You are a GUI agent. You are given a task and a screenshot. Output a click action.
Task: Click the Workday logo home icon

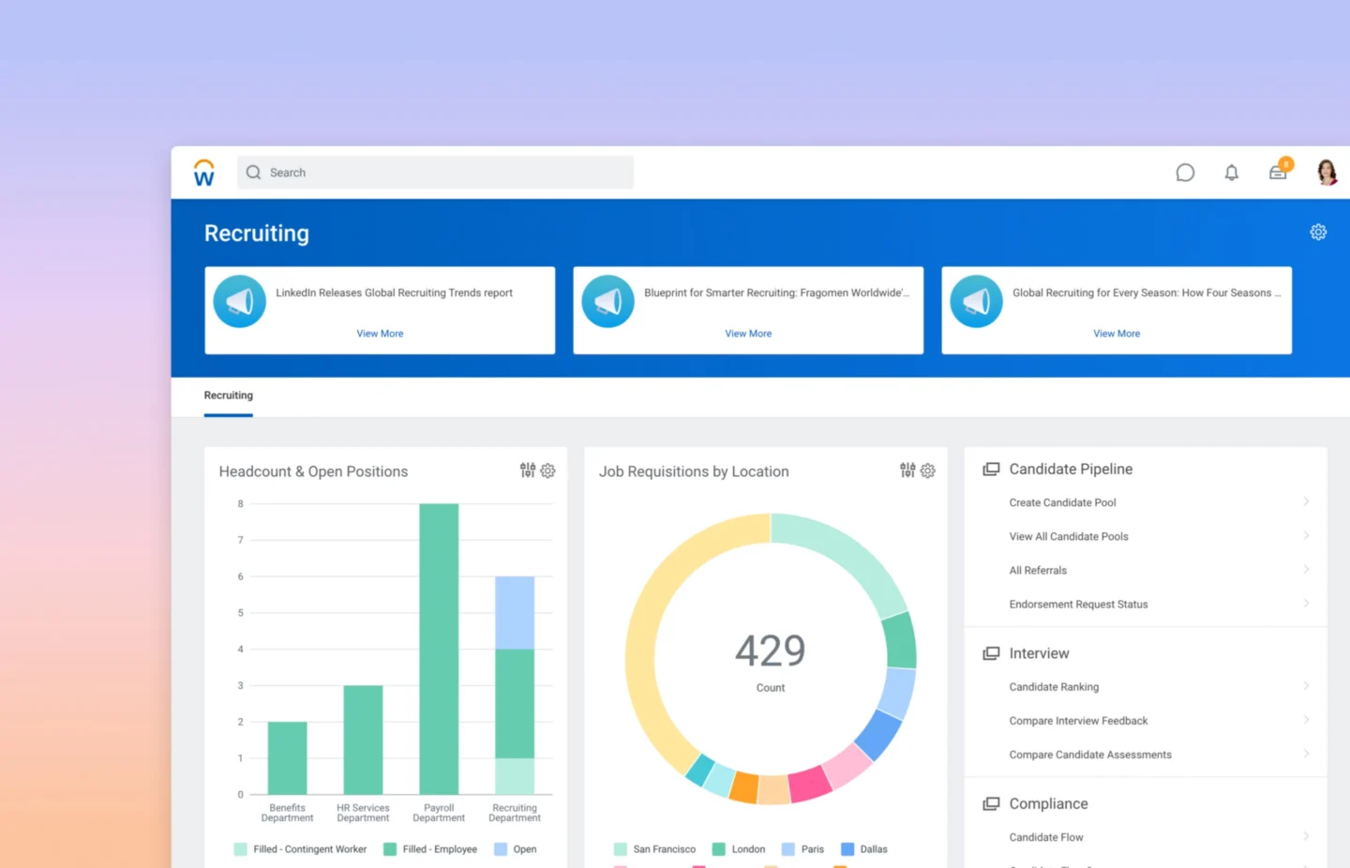[203, 172]
